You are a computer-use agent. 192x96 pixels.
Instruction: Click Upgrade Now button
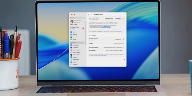coord(118,19)
